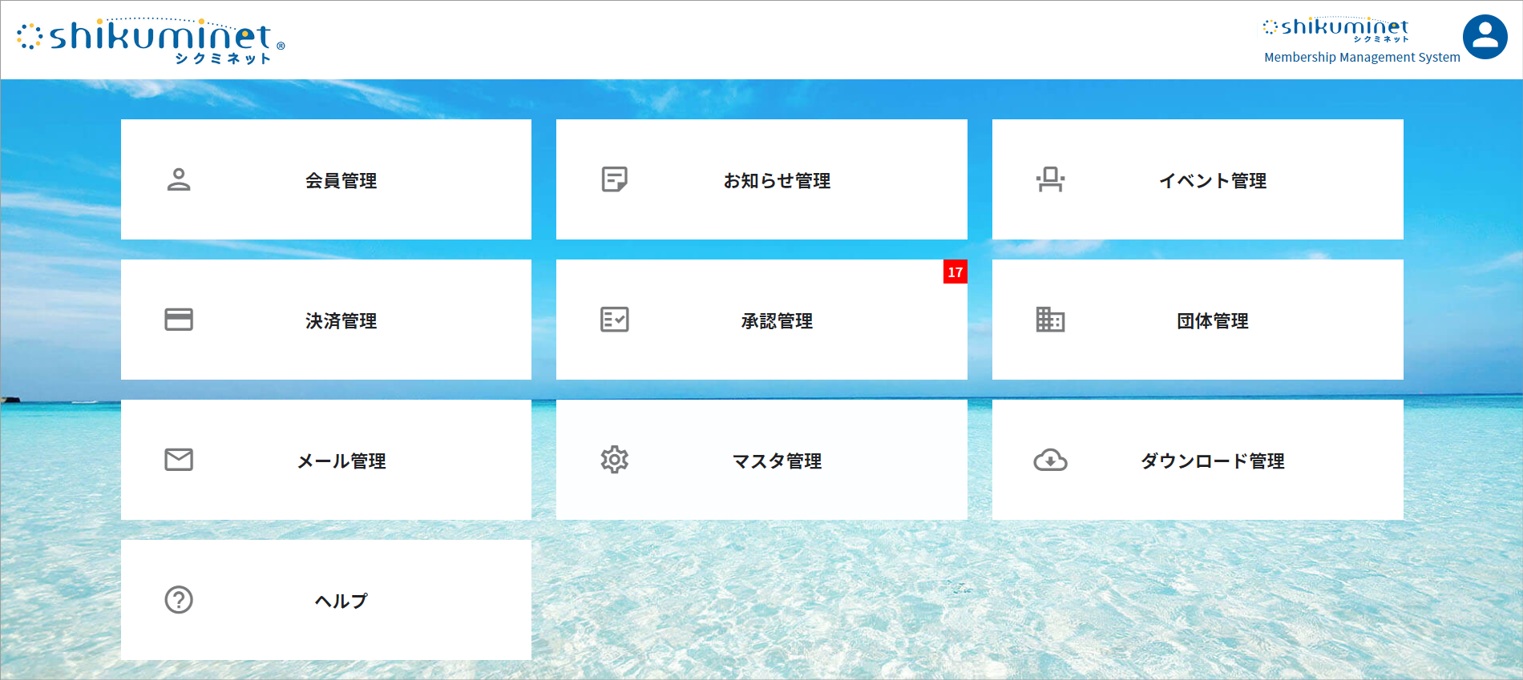Click the large shikuminet logo at top left
Viewport: 1523px width, 680px height.
[x=151, y=40]
